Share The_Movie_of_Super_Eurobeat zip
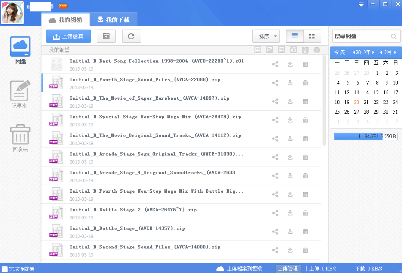The width and height of the screenshot is (402, 273). pyautogui.click(x=275, y=101)
